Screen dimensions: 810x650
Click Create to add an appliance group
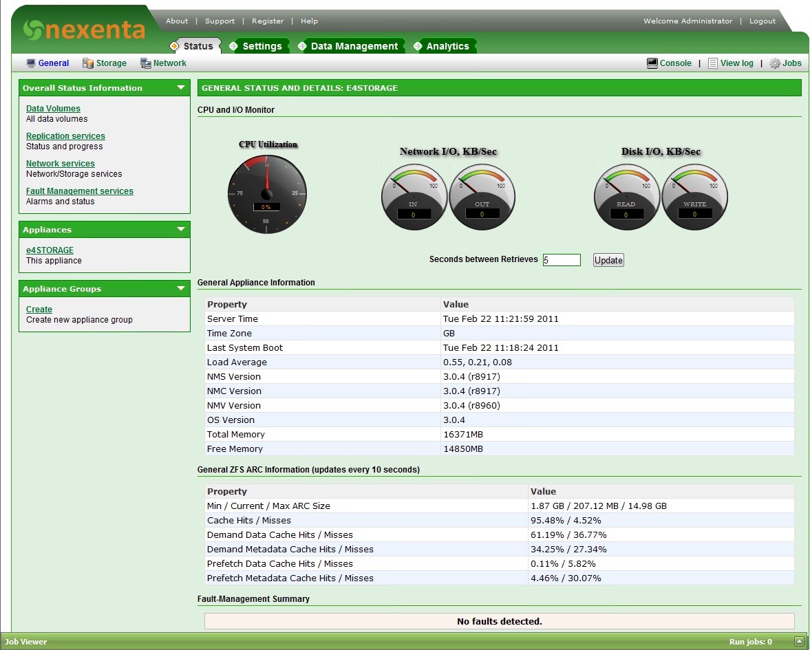click(39, 310)
